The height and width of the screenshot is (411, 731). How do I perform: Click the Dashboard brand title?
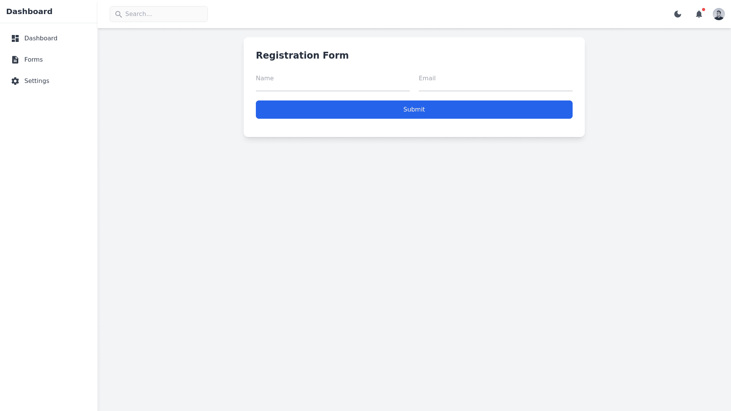[x=29, y=11]
